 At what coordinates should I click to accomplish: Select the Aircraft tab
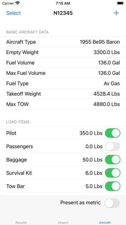(x=105, y=222)
